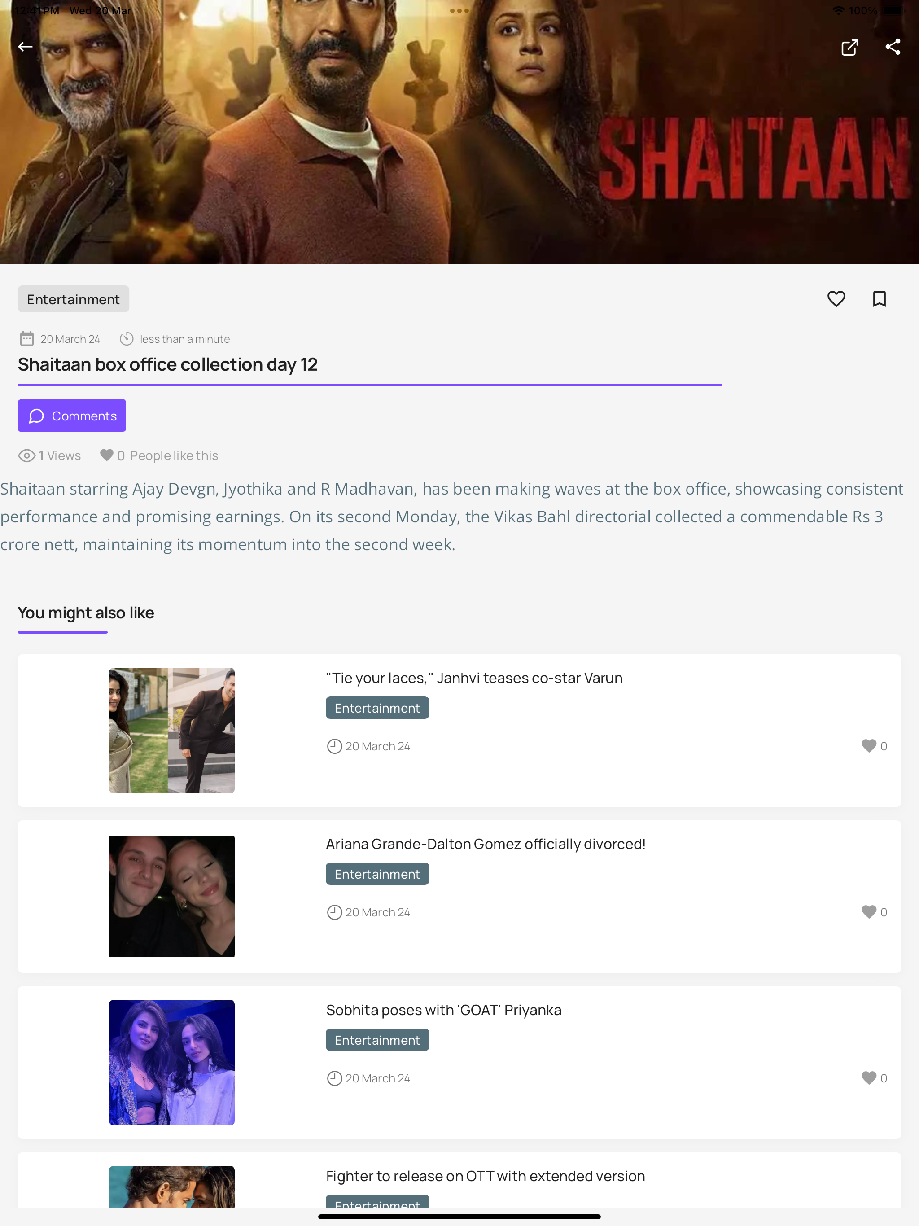The image size is (919, 1226).
Task: Tap the '1 Views' count text
Action: coord(60,455)
